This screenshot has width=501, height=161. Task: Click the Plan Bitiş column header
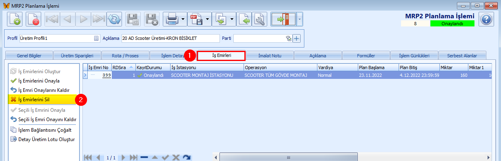(419, 67)
